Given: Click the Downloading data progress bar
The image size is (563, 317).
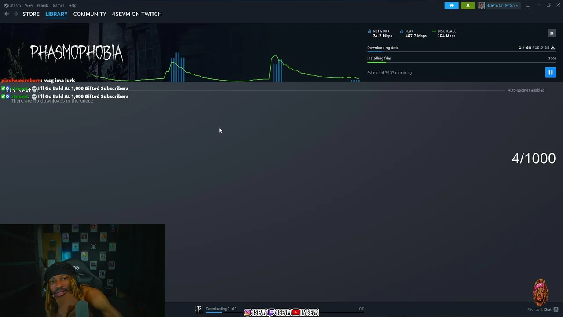Looking at the screenshot, I should [x=461, y=52].
